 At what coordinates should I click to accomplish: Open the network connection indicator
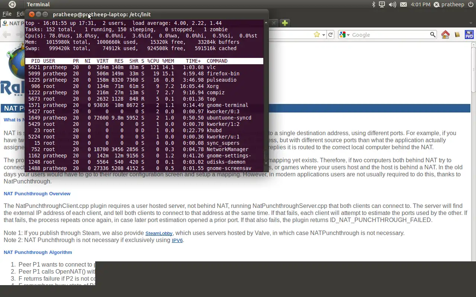pos(382,4)
